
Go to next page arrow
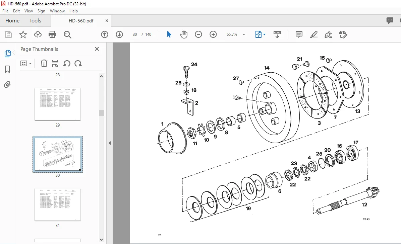[x=119, y=34]
